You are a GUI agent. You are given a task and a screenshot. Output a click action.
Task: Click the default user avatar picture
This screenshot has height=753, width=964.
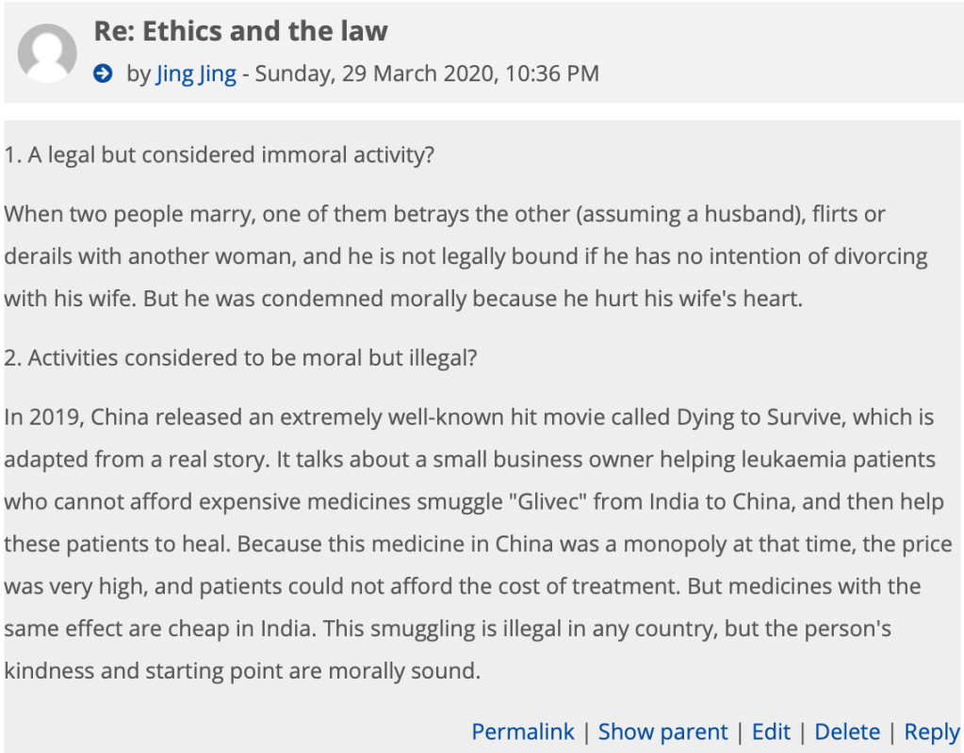47,53
